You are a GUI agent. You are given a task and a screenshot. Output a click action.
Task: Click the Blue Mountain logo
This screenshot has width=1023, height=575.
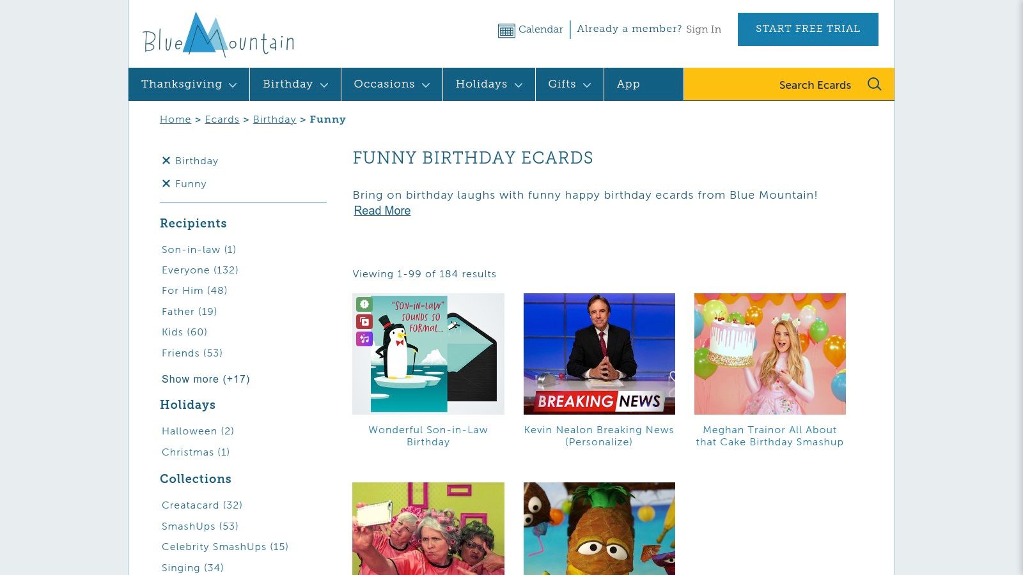click(218, 34)
